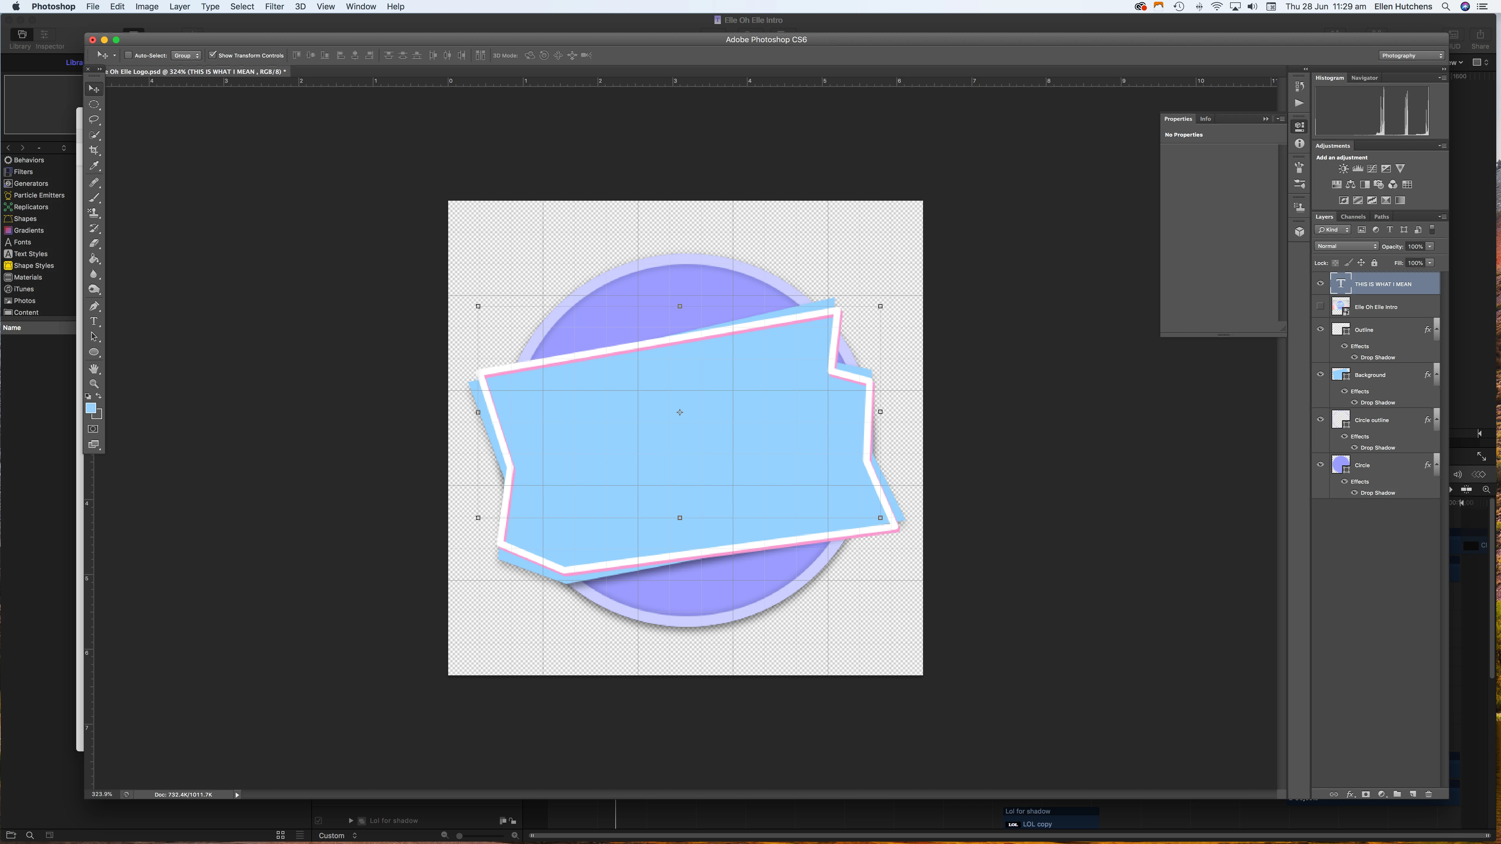Open the Filter menu
1501x844 pixels.
point(274,6)
